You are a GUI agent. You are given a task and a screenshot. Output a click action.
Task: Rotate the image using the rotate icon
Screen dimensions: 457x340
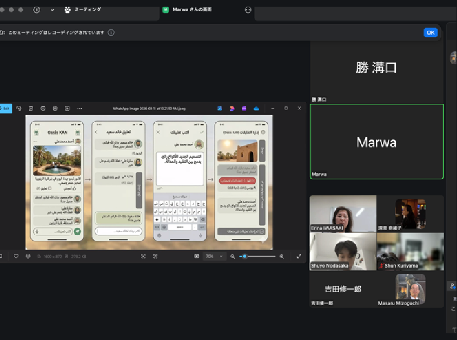pyautogui.click(x=19, y=108)
